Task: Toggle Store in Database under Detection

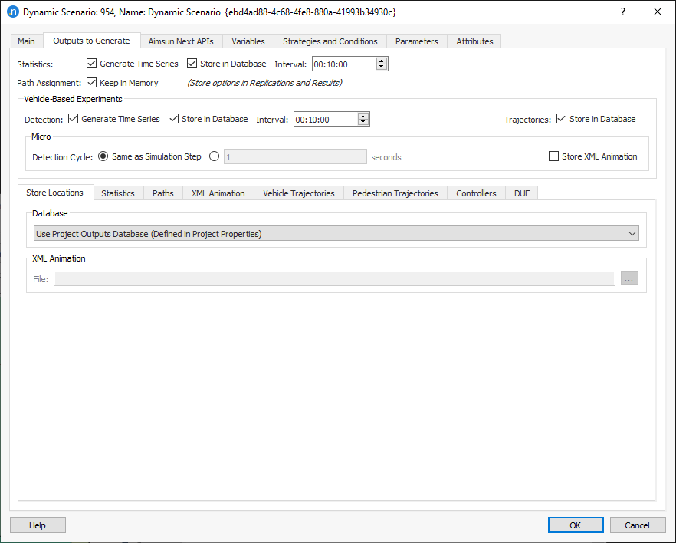Action: click(x=173, y=118)
